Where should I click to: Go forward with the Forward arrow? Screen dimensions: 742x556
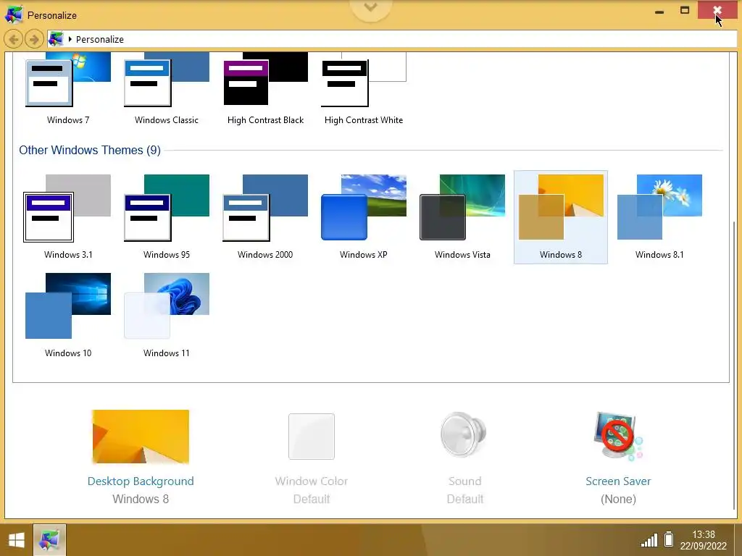pyautogui.click(x=33, y=39)
